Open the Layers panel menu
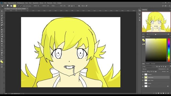171x96 pixels. click(x=170, y=64)
